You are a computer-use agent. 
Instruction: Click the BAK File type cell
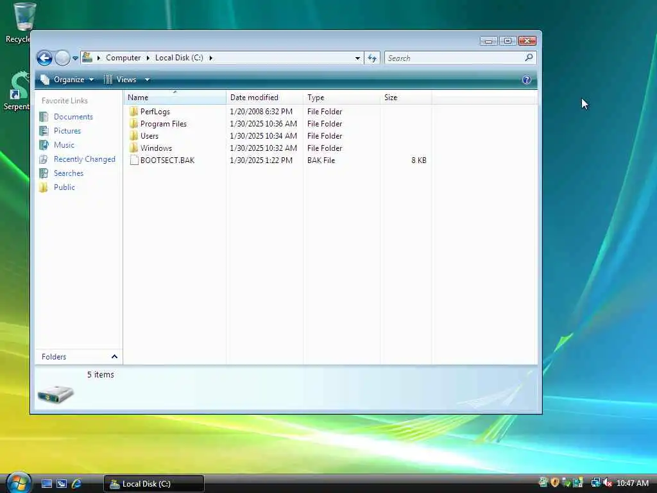tap(321, 160)
